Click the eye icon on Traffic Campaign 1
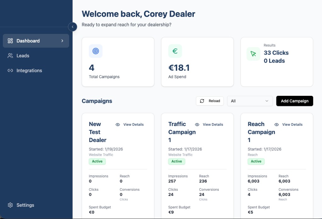This screenshot has height=219, width=322. [197, 125]
